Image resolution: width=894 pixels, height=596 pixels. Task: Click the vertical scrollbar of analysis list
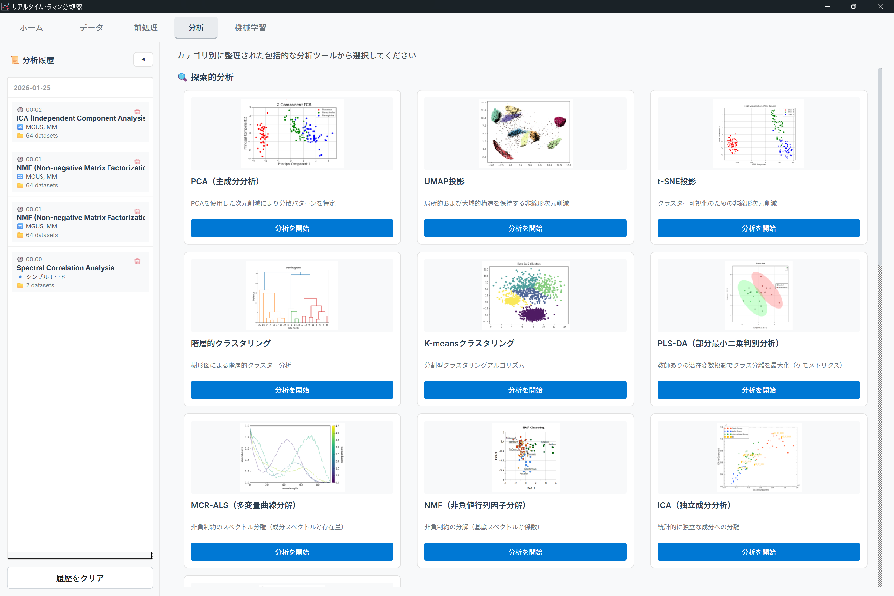click(880, 327)
